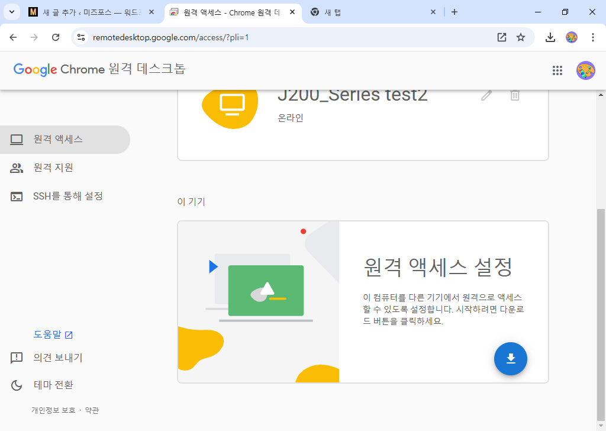
Task: Open the Chrome profile avatar in toolbar
Action: coord(571,37)
